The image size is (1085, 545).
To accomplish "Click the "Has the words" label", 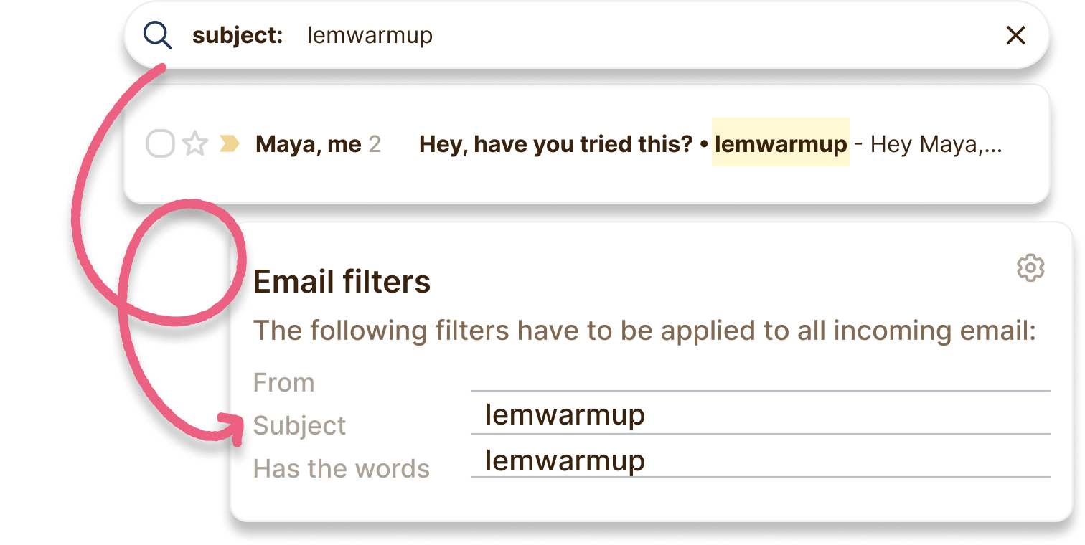I will pos(342,469).
